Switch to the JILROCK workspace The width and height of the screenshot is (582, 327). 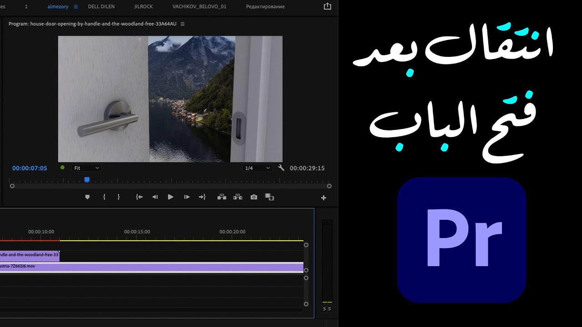tap(144, 7)
